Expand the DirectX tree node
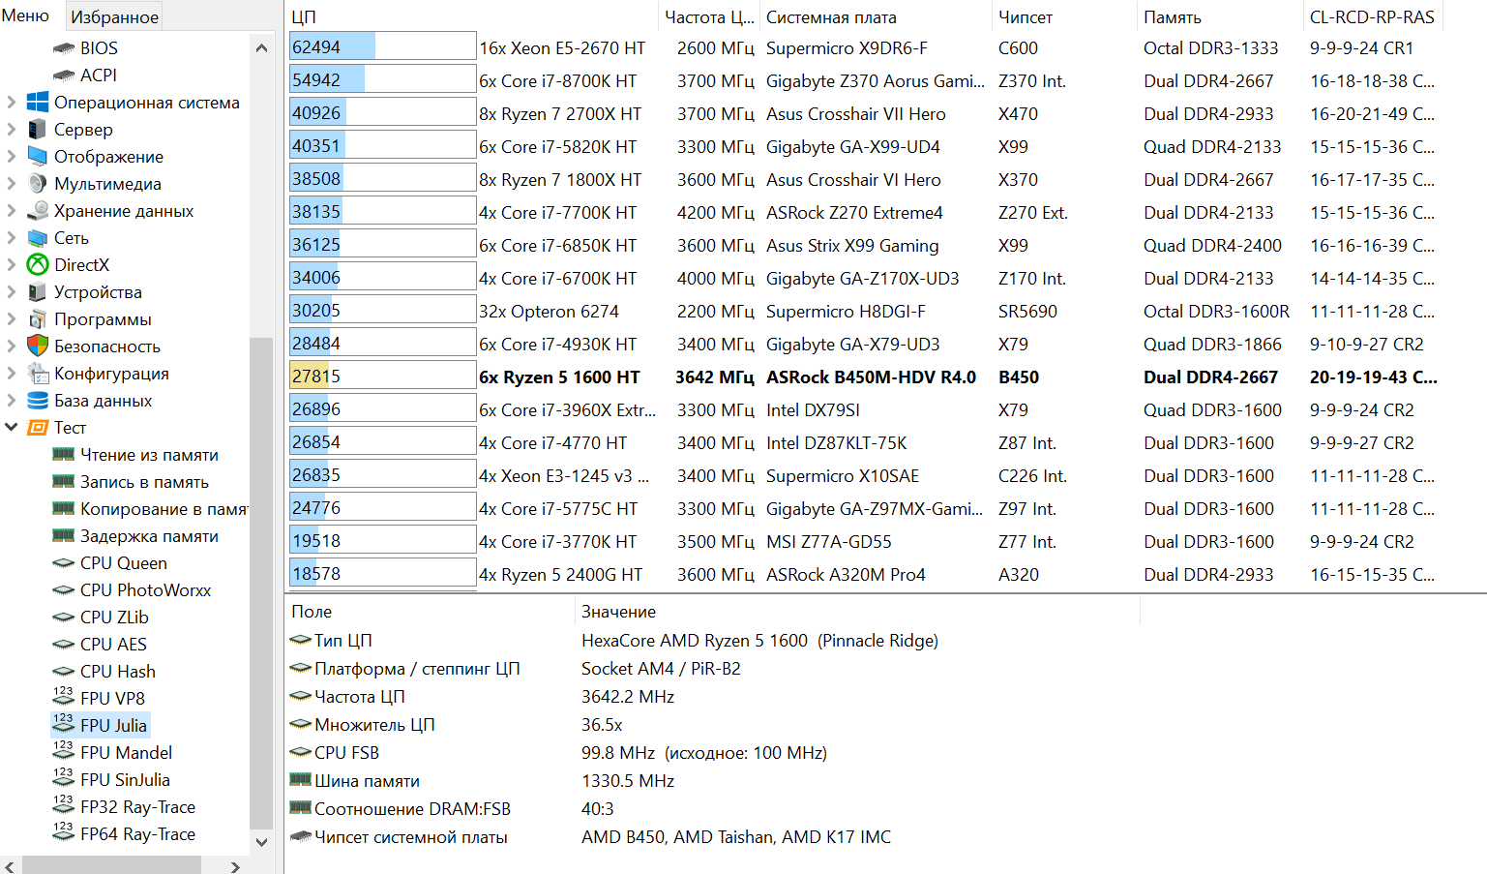 point(11,265)
